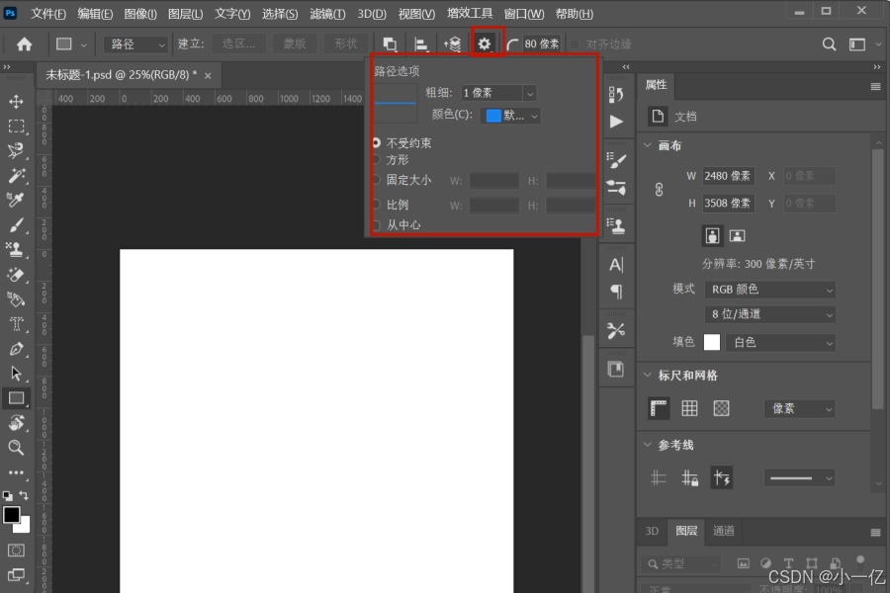Switch to the 3D panel tab
Image resolution: width=890 pixels, height=593 pixels.
click(653, 531)
